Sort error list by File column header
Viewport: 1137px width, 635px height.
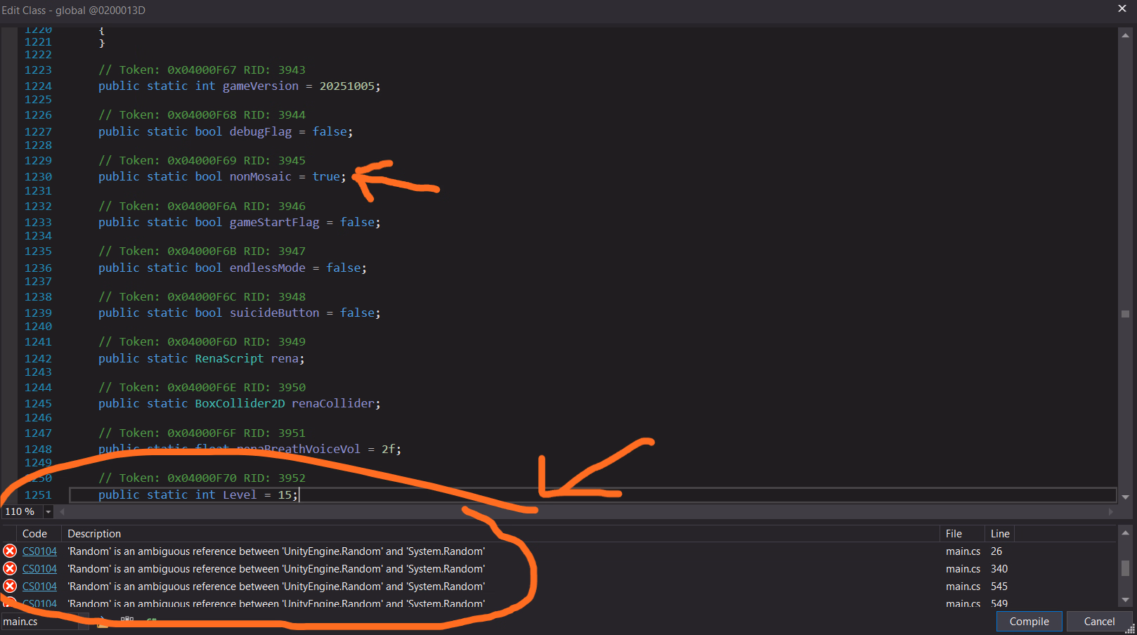pyautogui.click(x=954, y=534)
